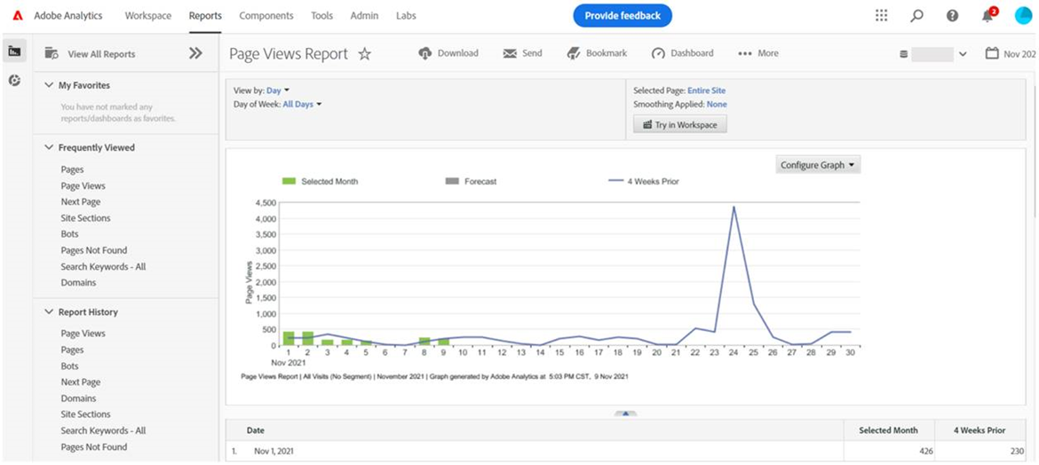Open Day of Week All Days dropdown
Image resolution: width=1039 pixels, height=465 pixels.
click(302, 104)
